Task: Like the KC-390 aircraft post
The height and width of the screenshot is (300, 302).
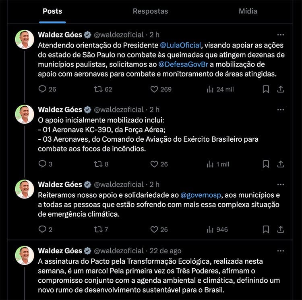Action: 154,164
